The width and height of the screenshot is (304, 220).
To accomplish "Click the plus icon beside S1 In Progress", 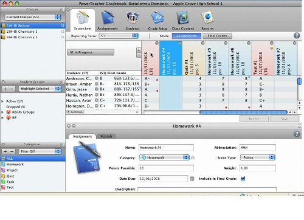I will (139, 50).
